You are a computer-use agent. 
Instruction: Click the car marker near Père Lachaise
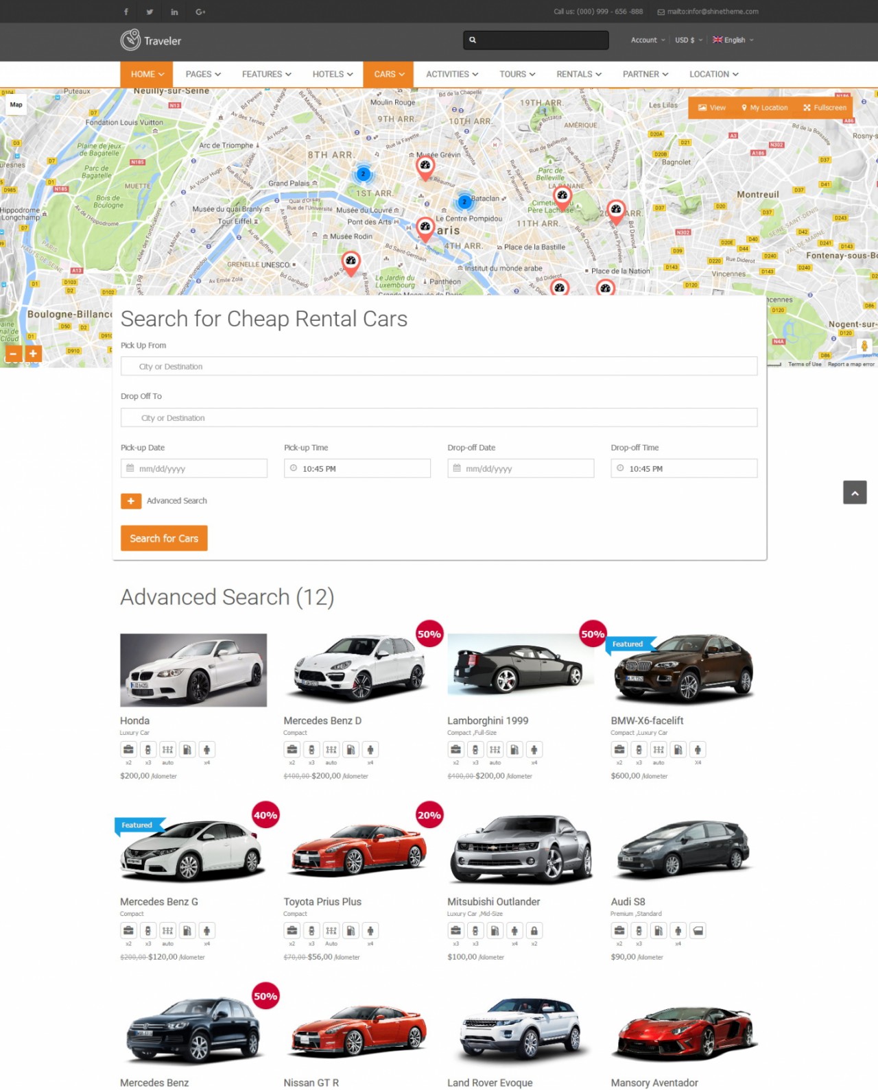pyautogui.click(x=562, y=197)
